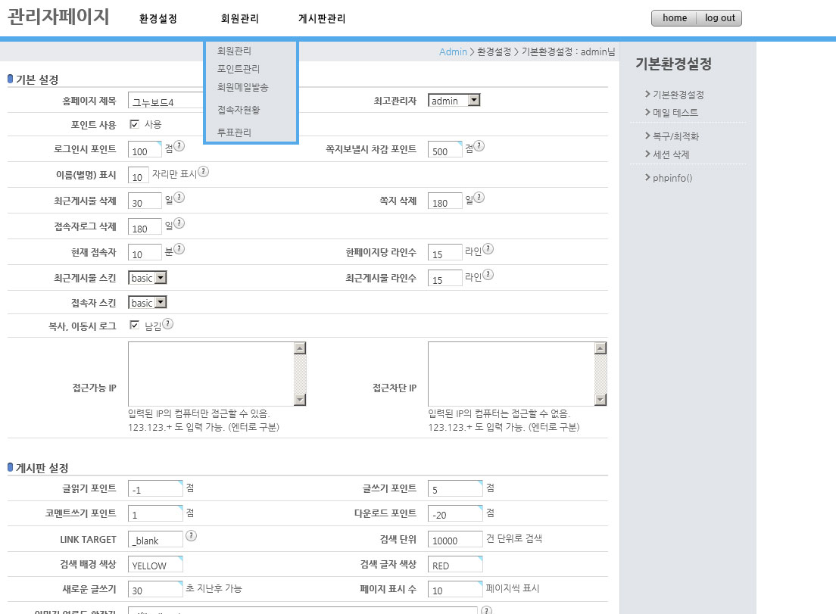The image size is (836, 614).
Task: Click help icon beside 쪽지보낼시 차감 포인트
Action: tap(479, 146)
